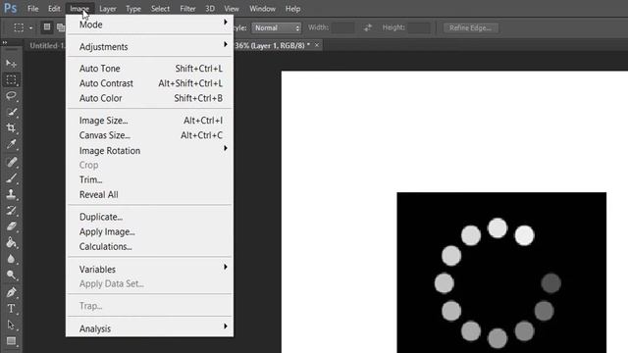This screenshot has height=353, width=628.
Task: Choose Duplicate from Image menu
Action: pyautogui.click(x=150, y=217)
